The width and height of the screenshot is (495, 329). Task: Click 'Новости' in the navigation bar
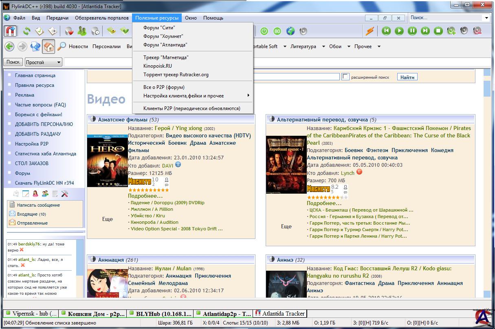(x=78, y=46)
